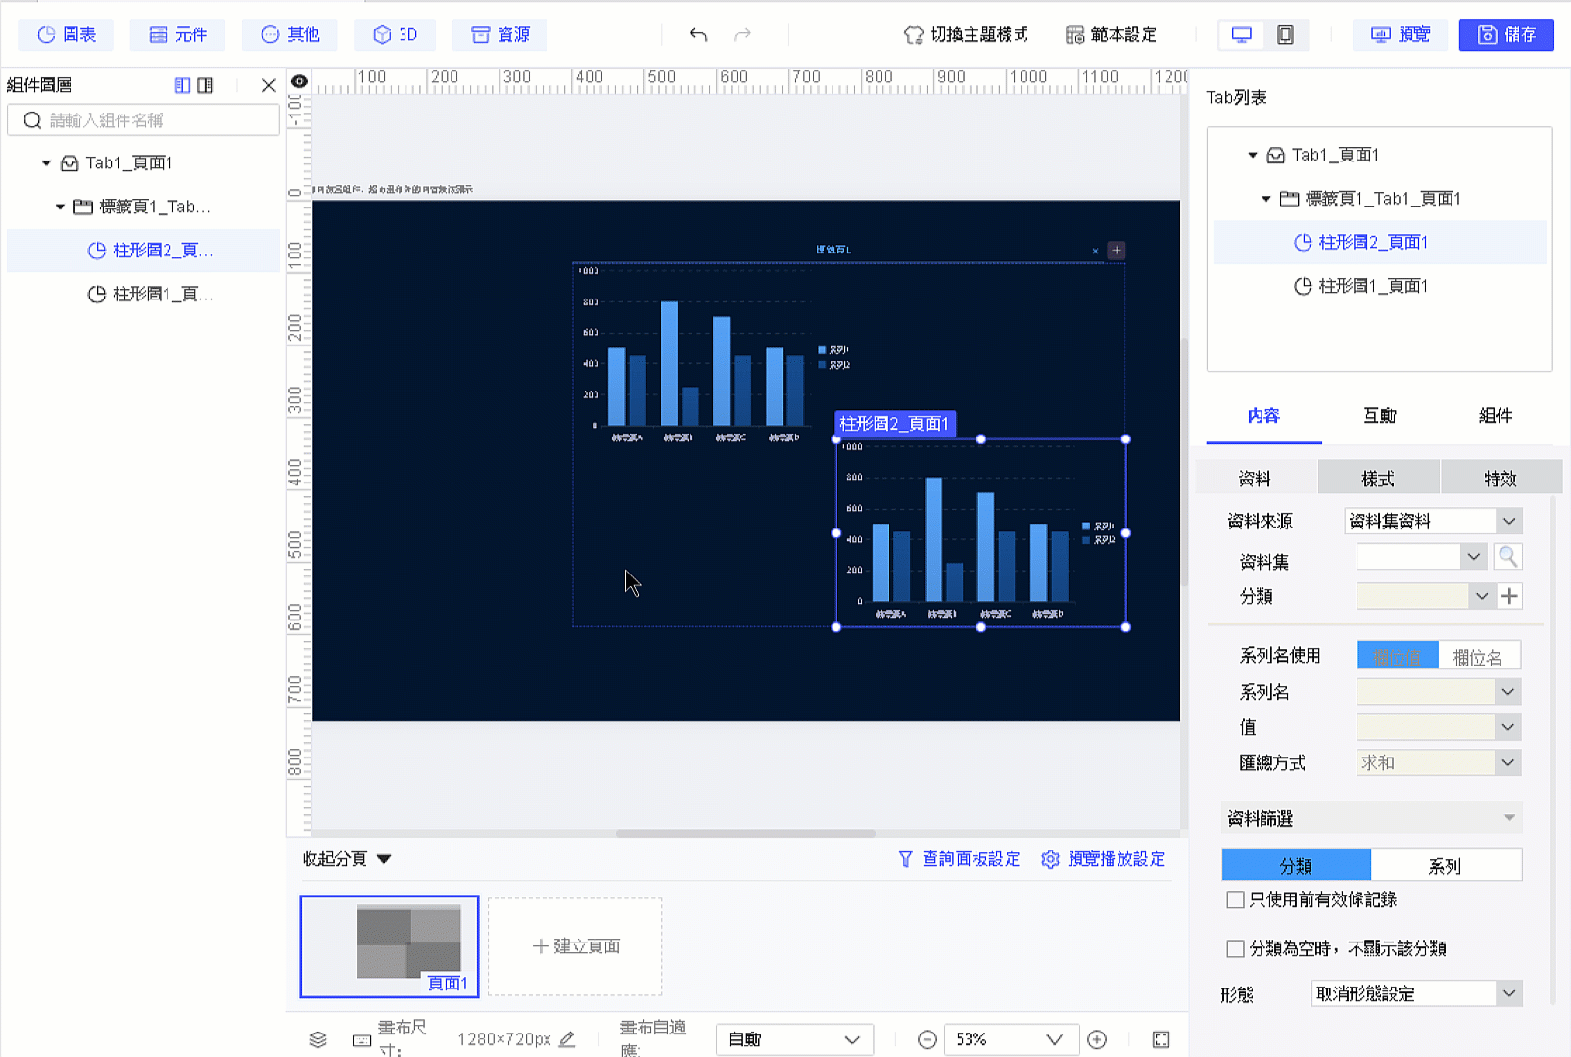Open the 3D components menu

396,35
